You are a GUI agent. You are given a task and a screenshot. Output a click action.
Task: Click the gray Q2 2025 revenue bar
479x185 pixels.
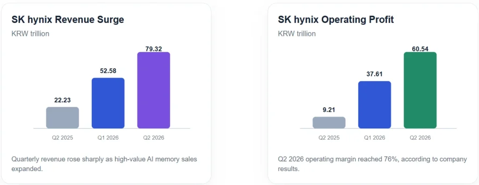[x=63, y=118]
